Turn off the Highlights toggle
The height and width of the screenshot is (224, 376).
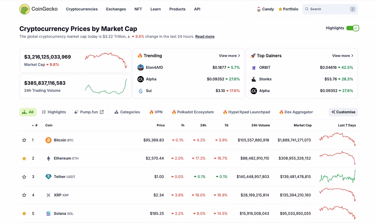click(352, 28)
